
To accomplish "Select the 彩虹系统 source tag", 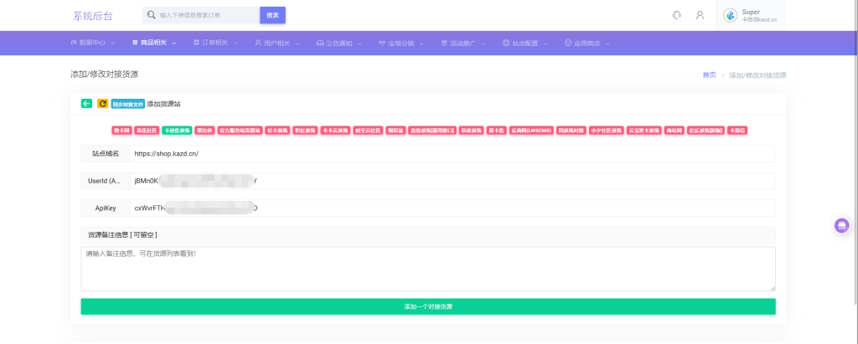I will coord(303,131).
